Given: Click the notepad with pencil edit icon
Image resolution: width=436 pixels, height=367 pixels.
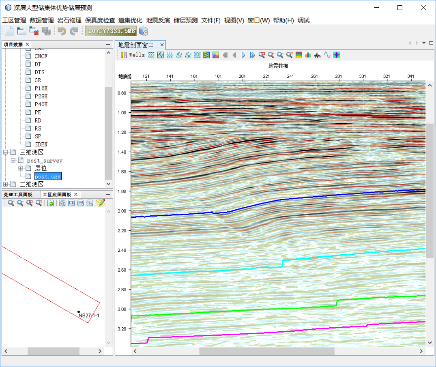Looking at the screenshot, I should pyautogui.click(x=101, y=203).
